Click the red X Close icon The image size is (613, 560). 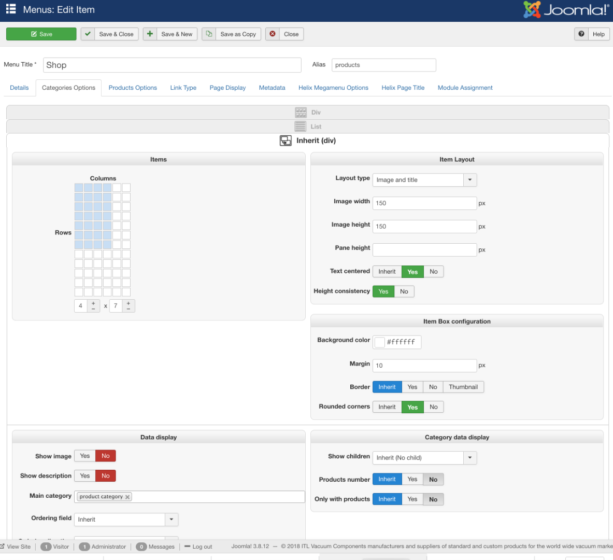[x=273, y=34]
